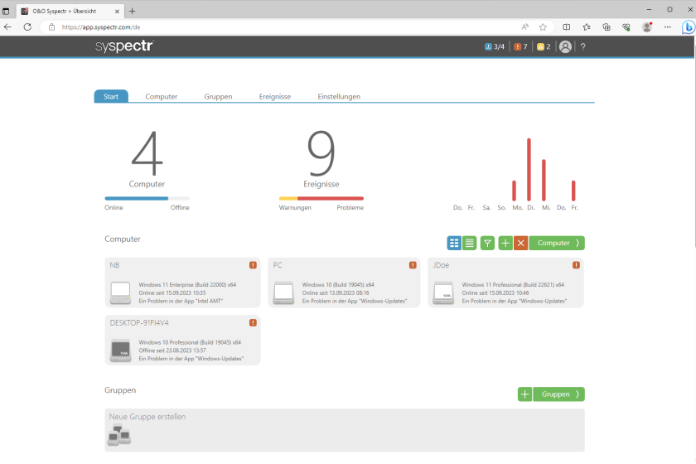Image resolution: width=696 pixels, height=464 pixels.
Task: Click the alert icon on DESKTOP-91PI4V4 card
Action: coord(253,323)
